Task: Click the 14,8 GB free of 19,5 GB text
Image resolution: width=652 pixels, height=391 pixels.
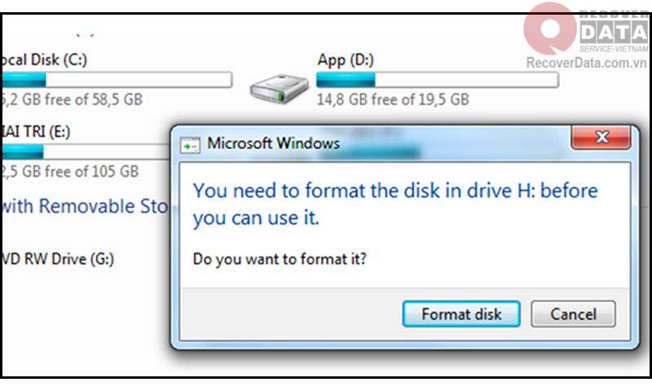Action: (x=393, y=99)
